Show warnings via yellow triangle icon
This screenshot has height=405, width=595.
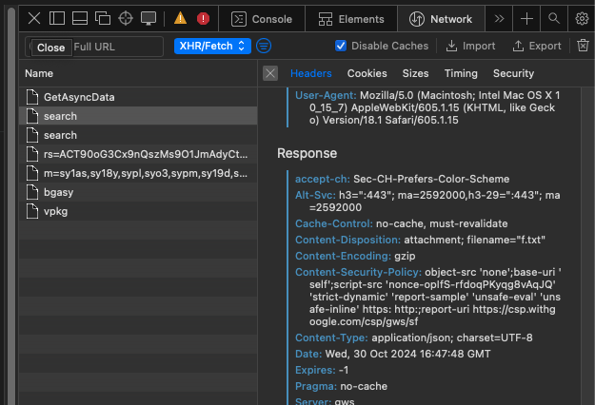click(x=180, y=18)
